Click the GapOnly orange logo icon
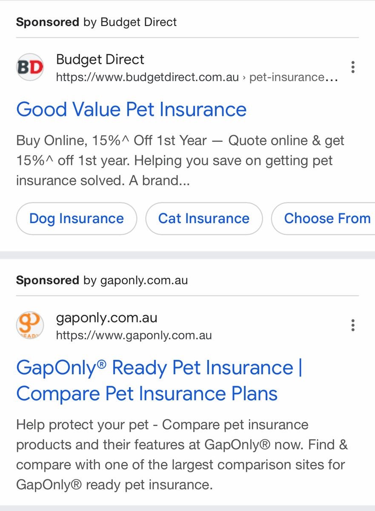This screenshot has height=511, width=375. [x=30, y=326]
